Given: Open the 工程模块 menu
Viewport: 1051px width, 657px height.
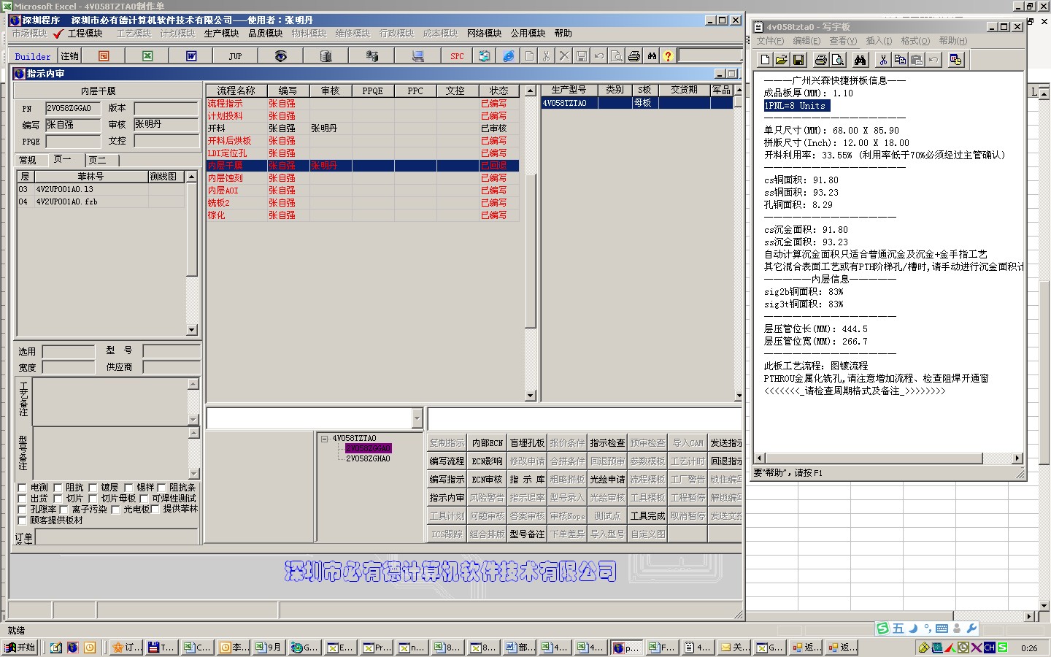Looking at the screenshot, I should 85,34.
